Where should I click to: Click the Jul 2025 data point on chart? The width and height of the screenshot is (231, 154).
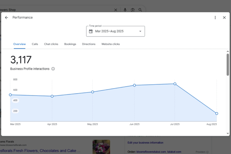pyautogui.click(x=175, y=84)
